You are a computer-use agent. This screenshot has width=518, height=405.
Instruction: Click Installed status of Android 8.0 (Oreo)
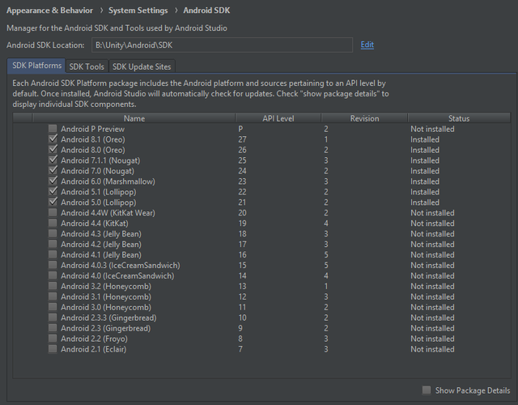pyautogui.click(x=425, y=150)
